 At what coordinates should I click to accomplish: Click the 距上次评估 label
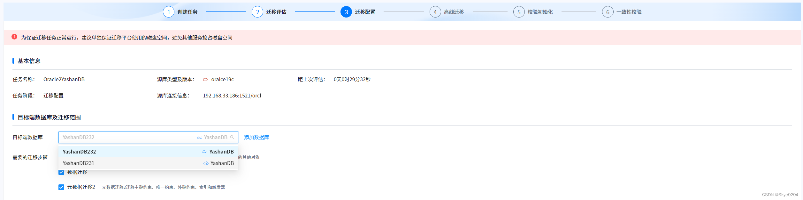tap(311, 79)
